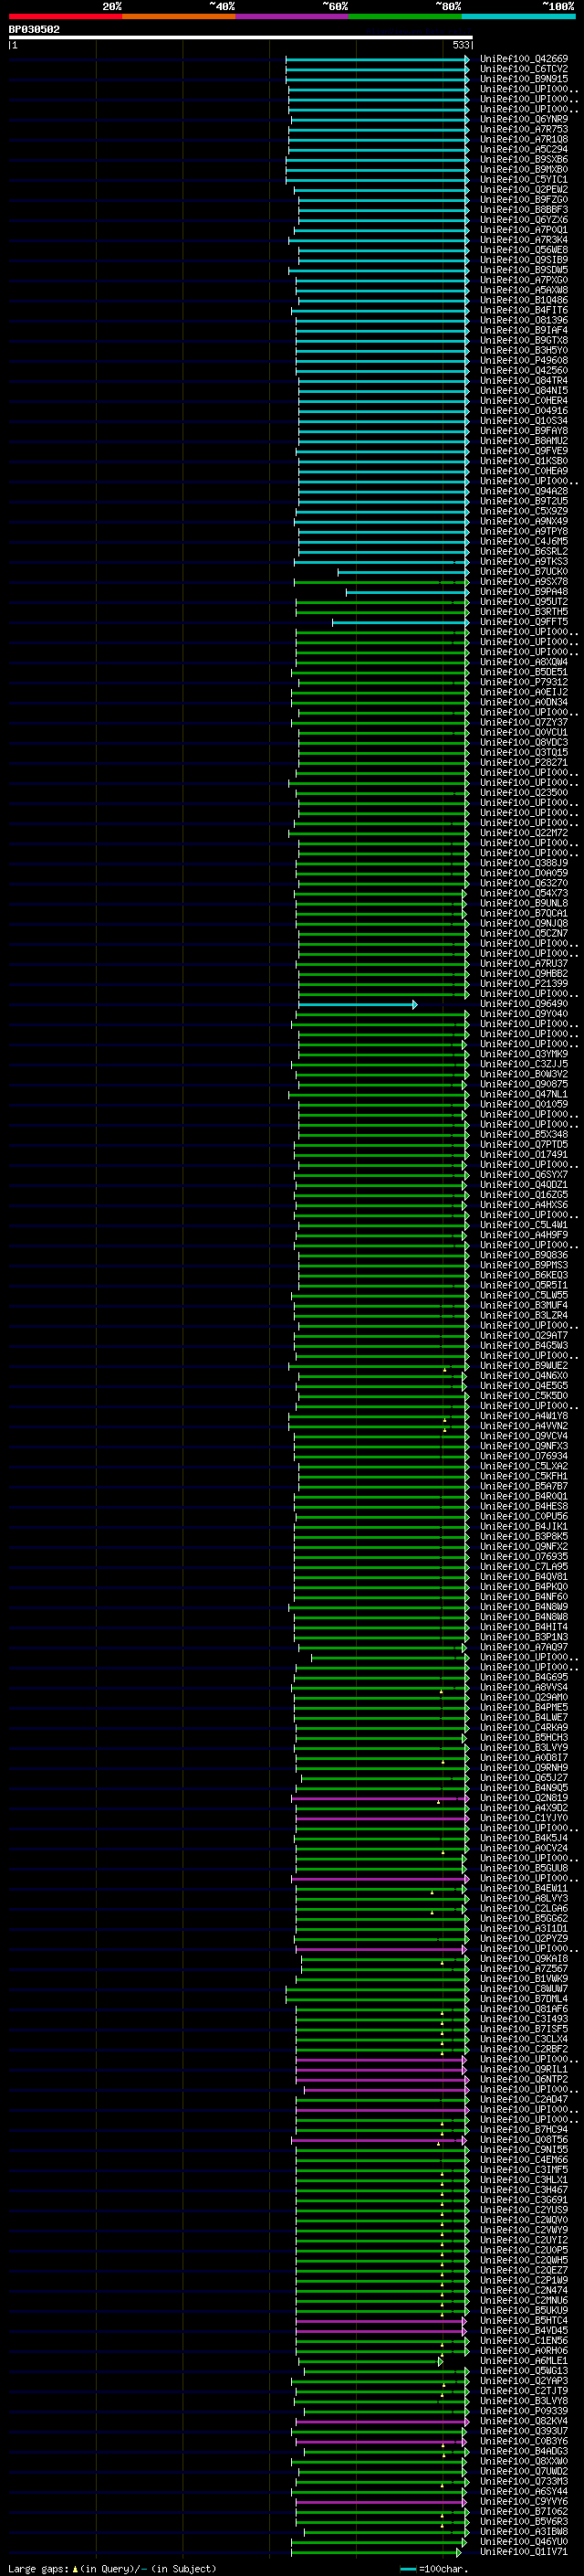The image size is (584, 2576).
Task: Select the UniRef100_P49608 entry
Action: click(x=524, y=360)
